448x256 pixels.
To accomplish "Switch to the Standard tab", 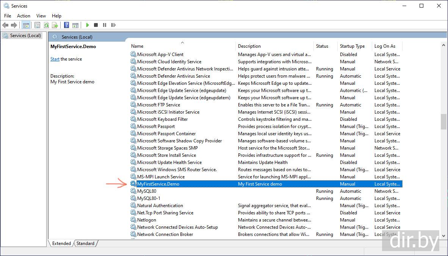I will click(x=85, y=244).
